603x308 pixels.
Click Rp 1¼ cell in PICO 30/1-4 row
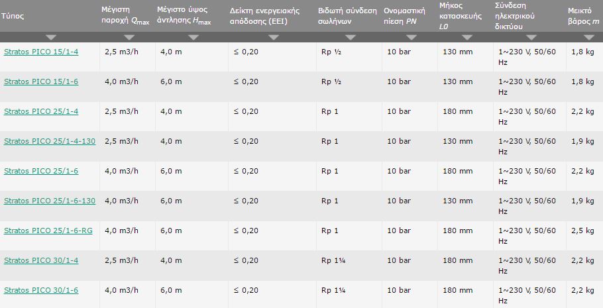333,260
